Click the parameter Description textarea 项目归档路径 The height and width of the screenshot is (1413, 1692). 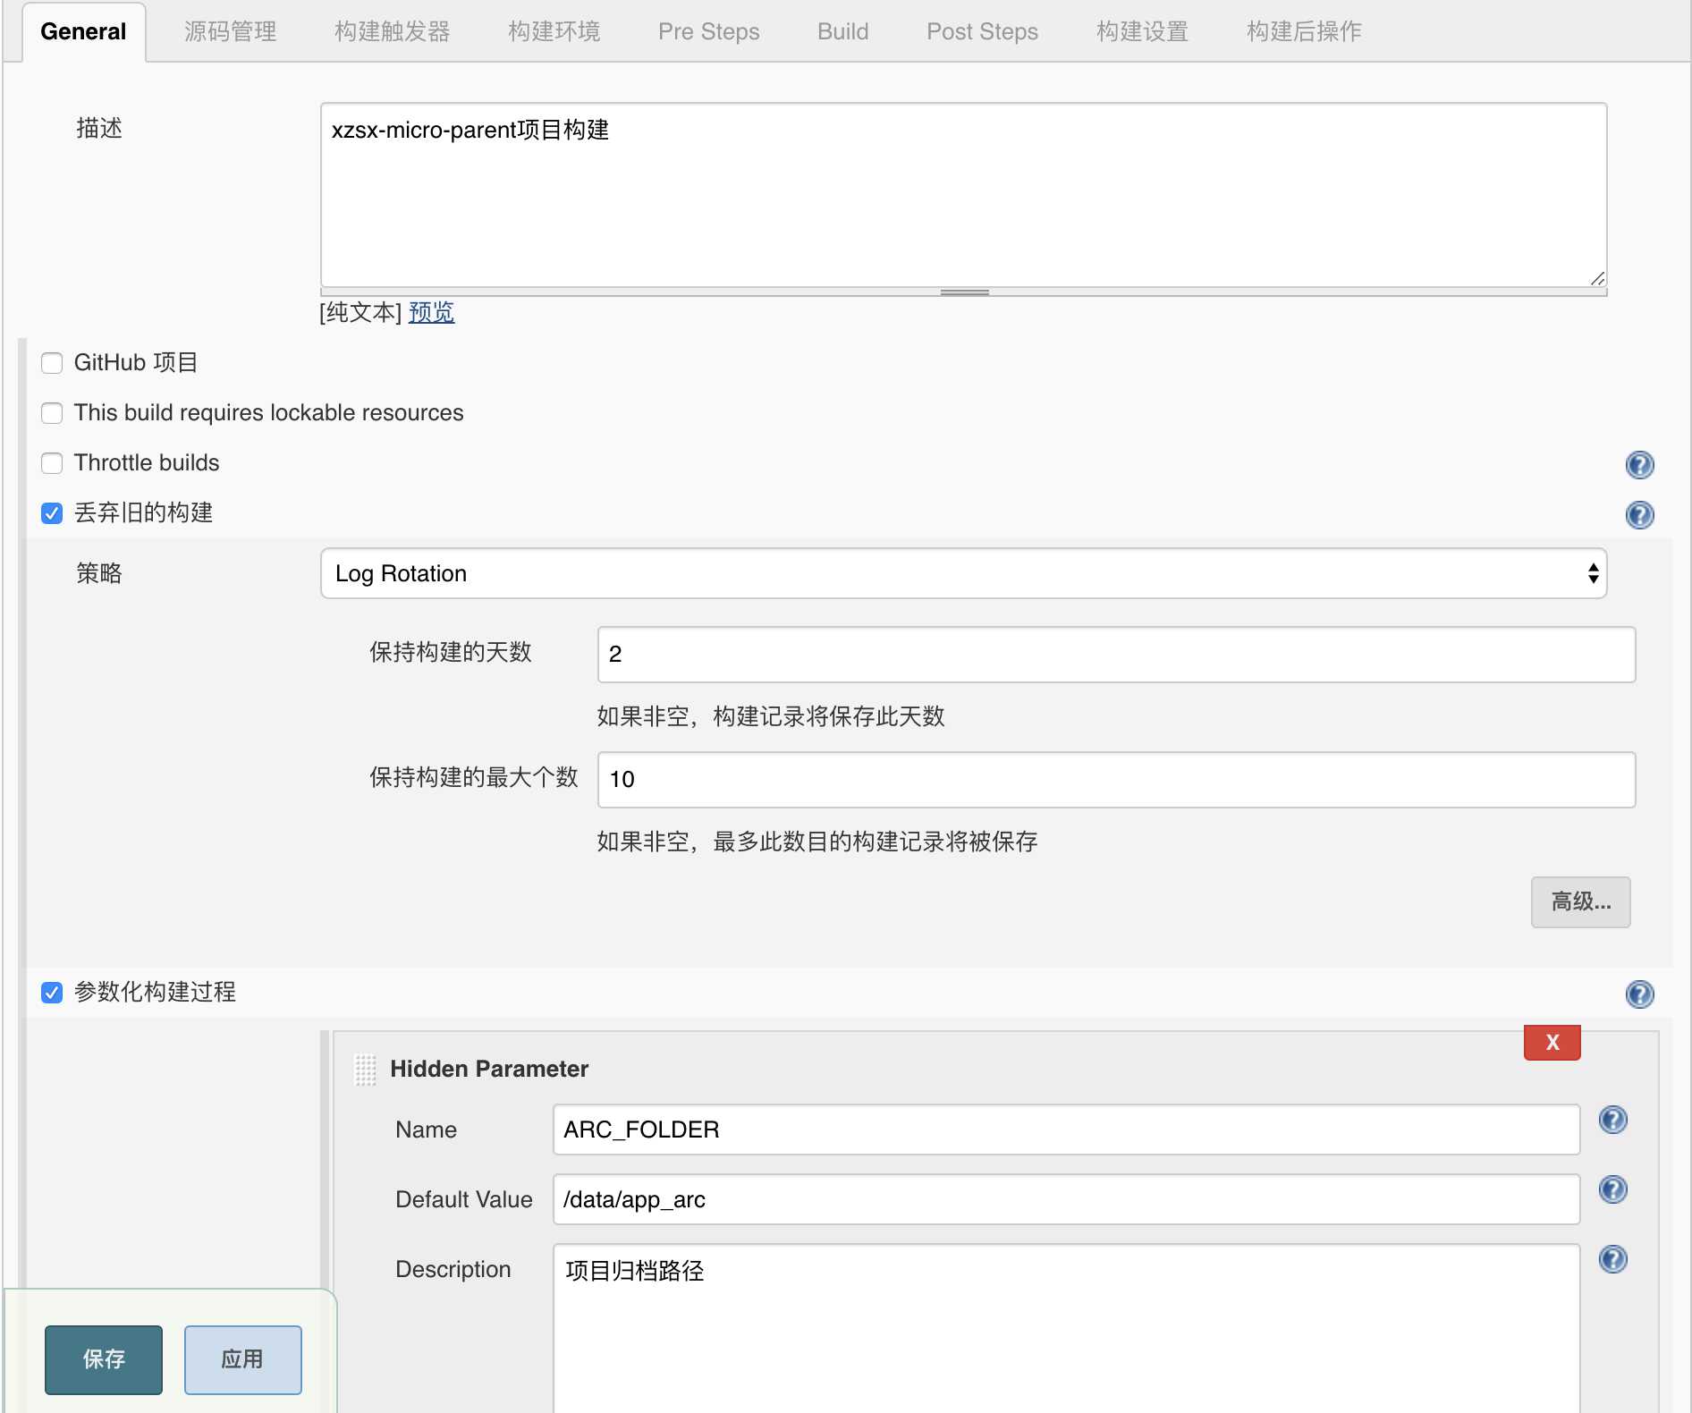[1066, 1328]
